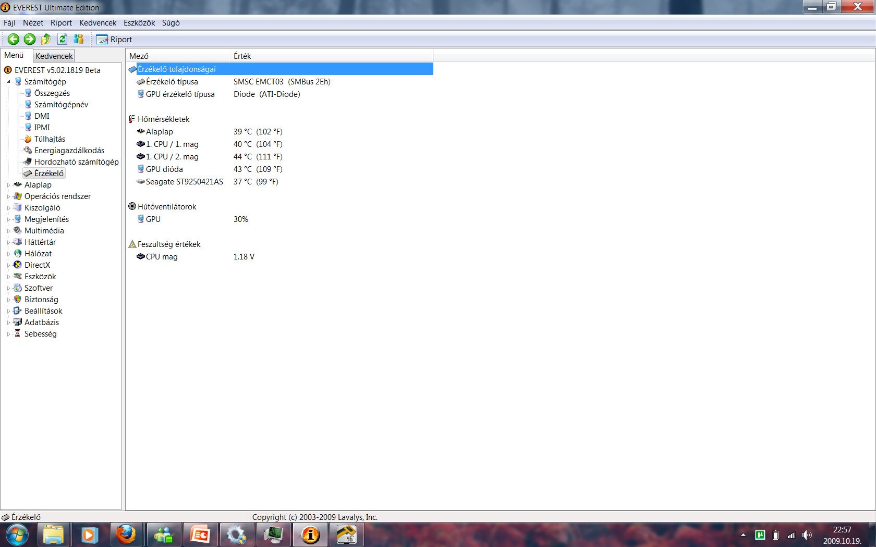Viewport: 876px width, 547px height.
Task: Select the Seagate ST9250421AS row
Action: point(280,182)
